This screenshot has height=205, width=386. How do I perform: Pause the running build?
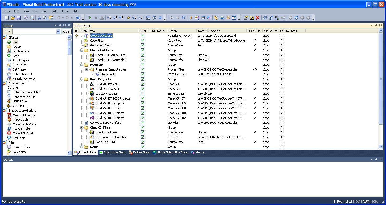tap(96, 18)
